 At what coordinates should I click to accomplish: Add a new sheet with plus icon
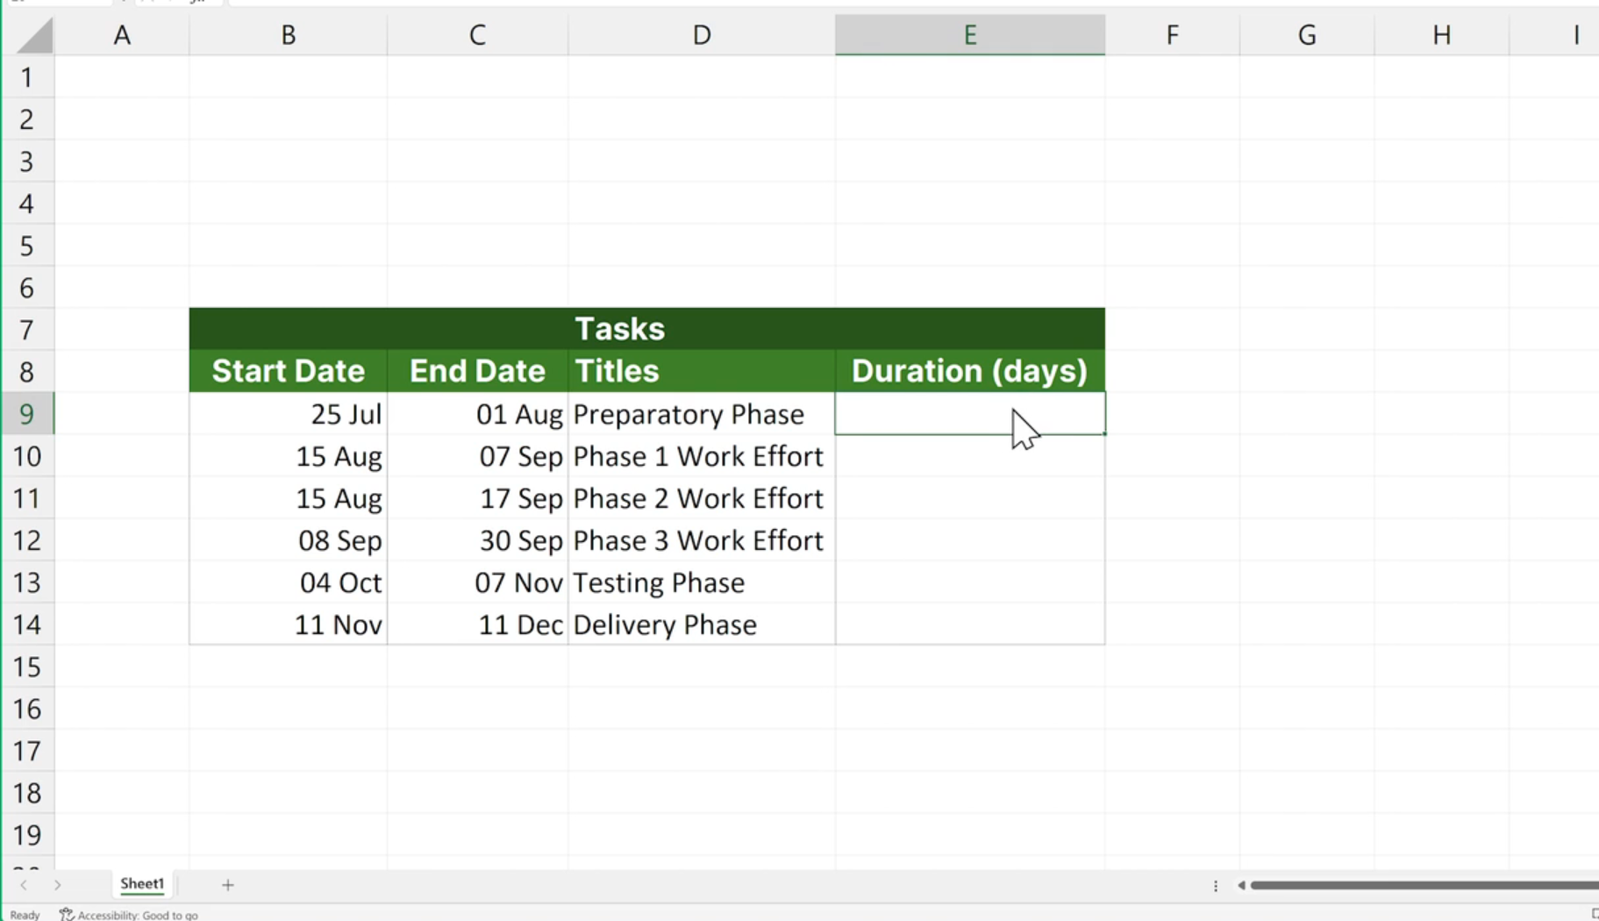[x=228, y=885]
